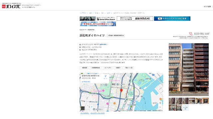
Task: Open the AI chat office proposal banner
Action: click(172, 19)
